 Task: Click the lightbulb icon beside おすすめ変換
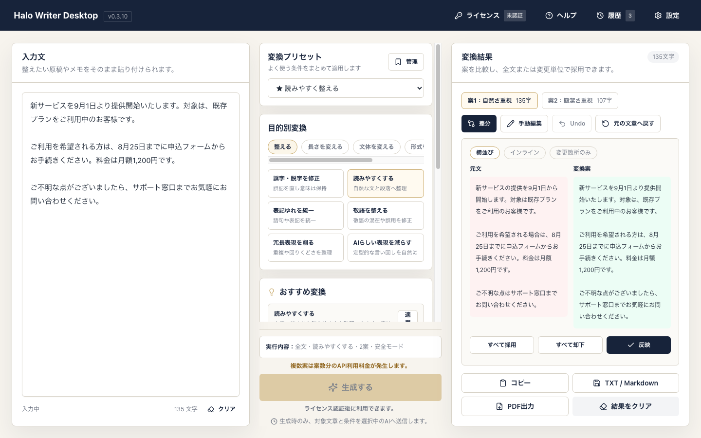(272, 292)
